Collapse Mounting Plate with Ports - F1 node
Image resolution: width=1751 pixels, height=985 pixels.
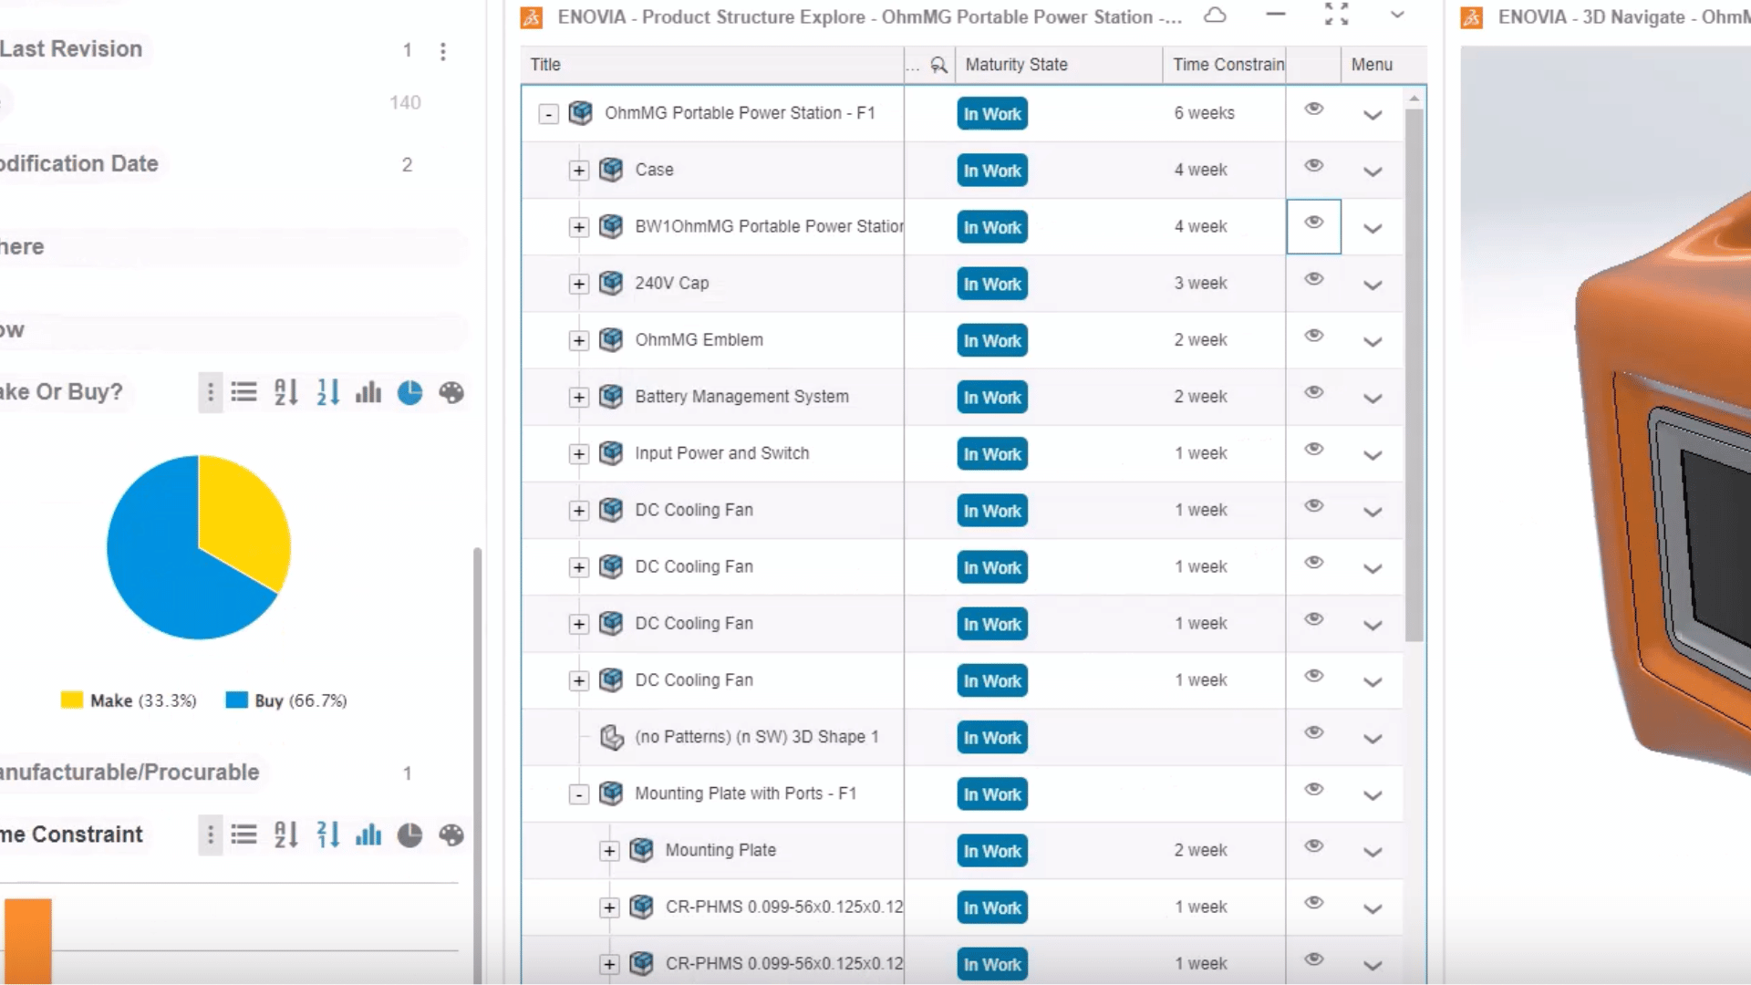tap(578, 794)
